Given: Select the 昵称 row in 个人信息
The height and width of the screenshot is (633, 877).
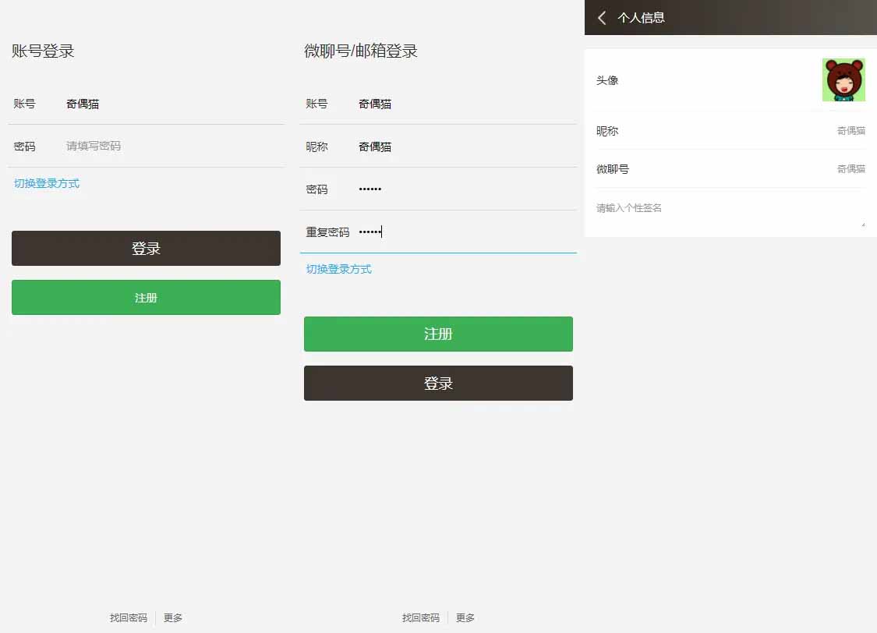Looking at the screenshot, I should pyautogui.click(x=730, y=131).
